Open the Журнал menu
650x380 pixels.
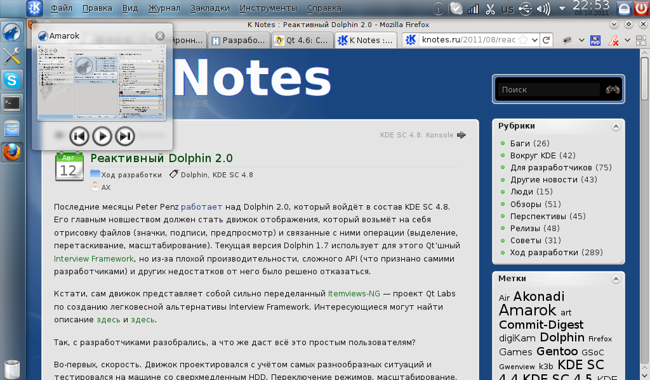tap(164, 8)
